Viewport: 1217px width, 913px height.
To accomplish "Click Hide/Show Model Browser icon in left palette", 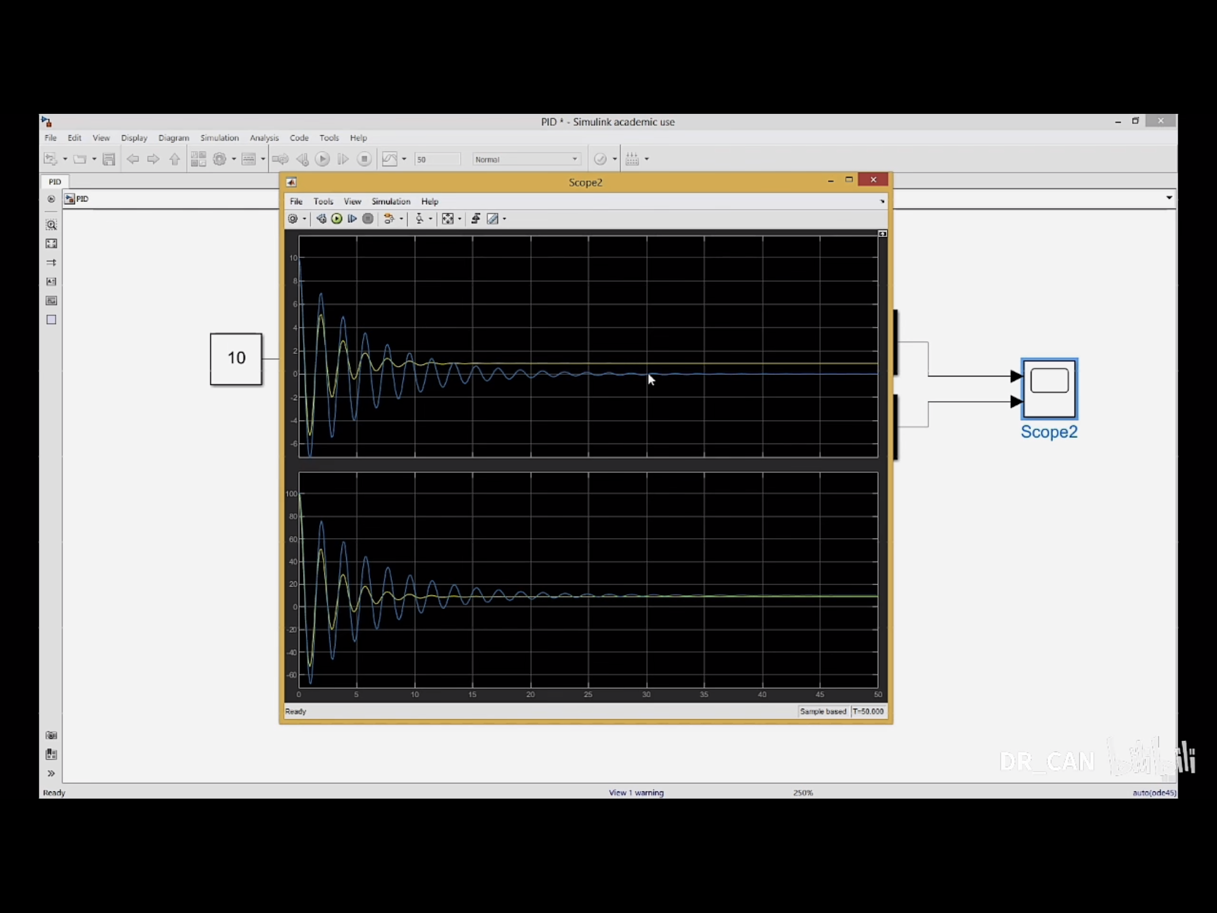I will (51, 199).
